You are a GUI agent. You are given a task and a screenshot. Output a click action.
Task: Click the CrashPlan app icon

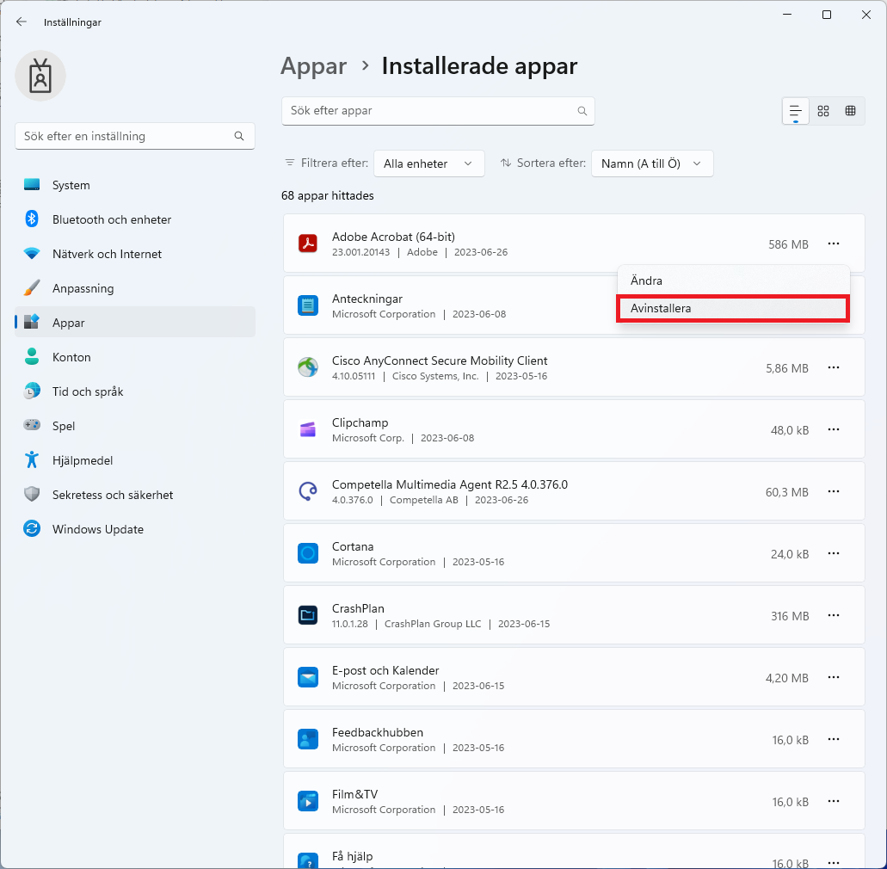point(308,615)
